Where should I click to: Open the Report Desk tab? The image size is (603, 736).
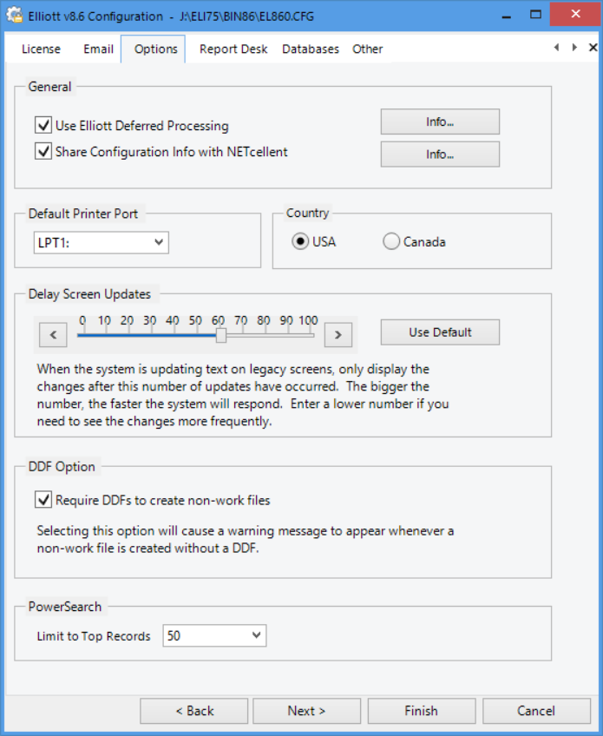point(233,49)
